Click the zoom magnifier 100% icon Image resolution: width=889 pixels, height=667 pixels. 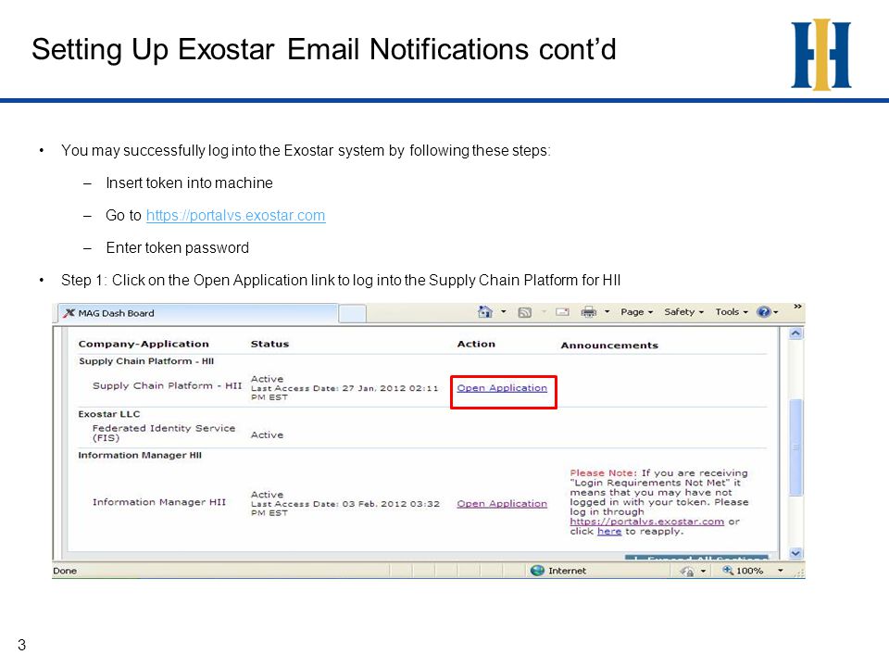[x=728, y=571]
